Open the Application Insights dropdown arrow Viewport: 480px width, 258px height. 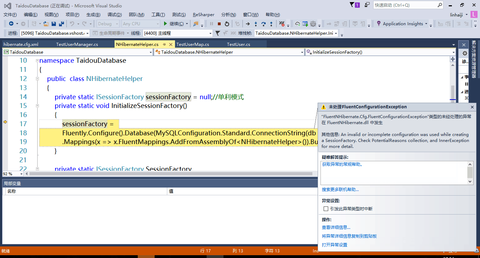point(426,24)
